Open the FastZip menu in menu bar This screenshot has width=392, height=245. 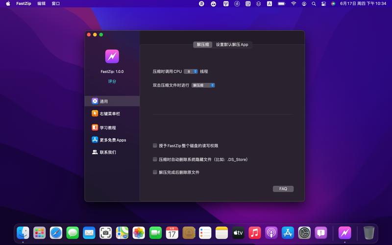24,4
